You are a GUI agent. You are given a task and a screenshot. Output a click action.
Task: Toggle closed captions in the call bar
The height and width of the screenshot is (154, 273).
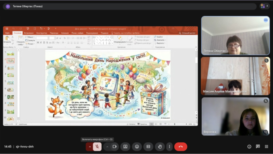pos(148,146)
